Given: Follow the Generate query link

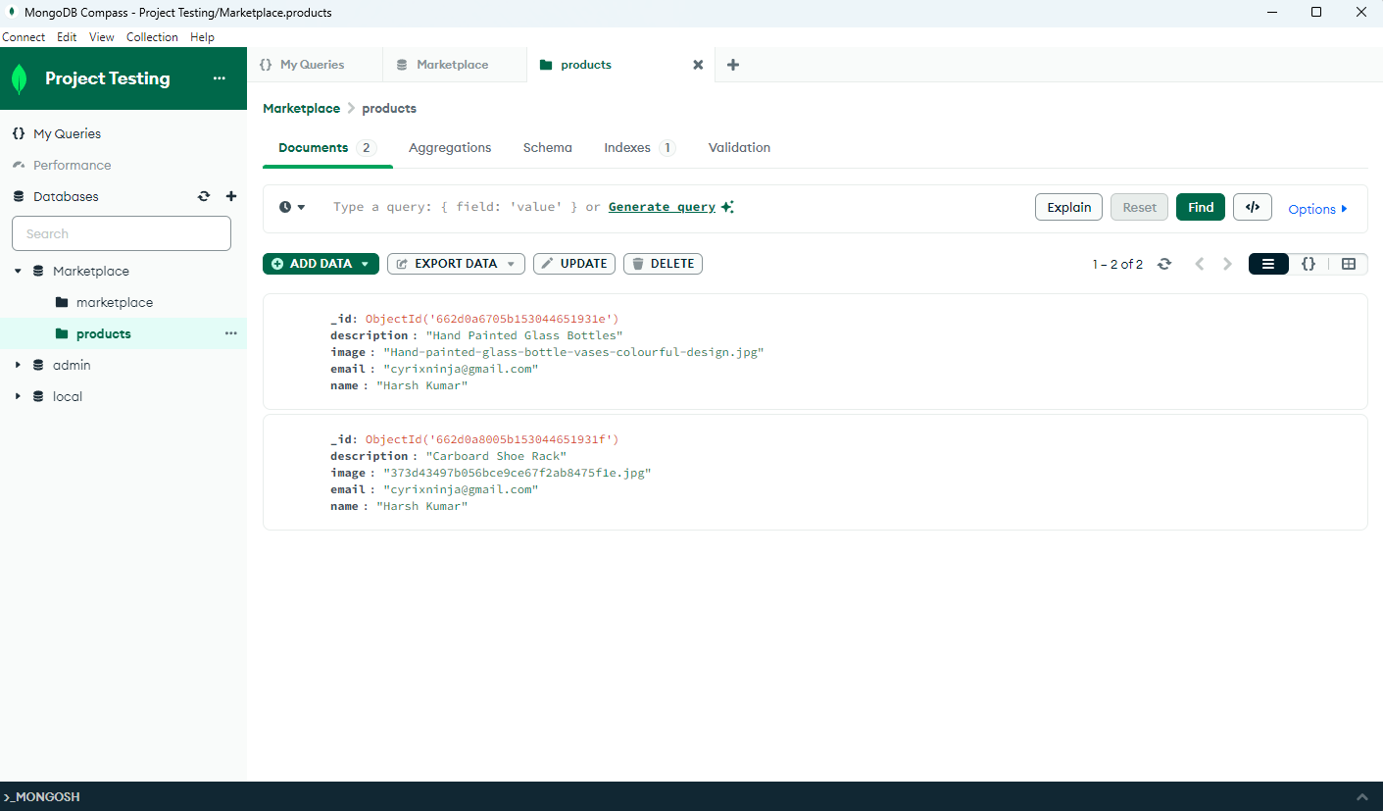Looking at the screenshot, I should 662,207.
